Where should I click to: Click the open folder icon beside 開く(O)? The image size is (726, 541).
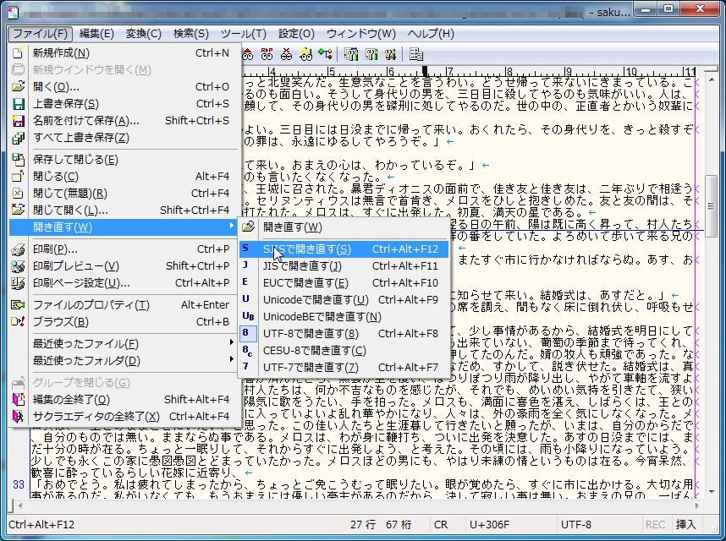[19, 87]
